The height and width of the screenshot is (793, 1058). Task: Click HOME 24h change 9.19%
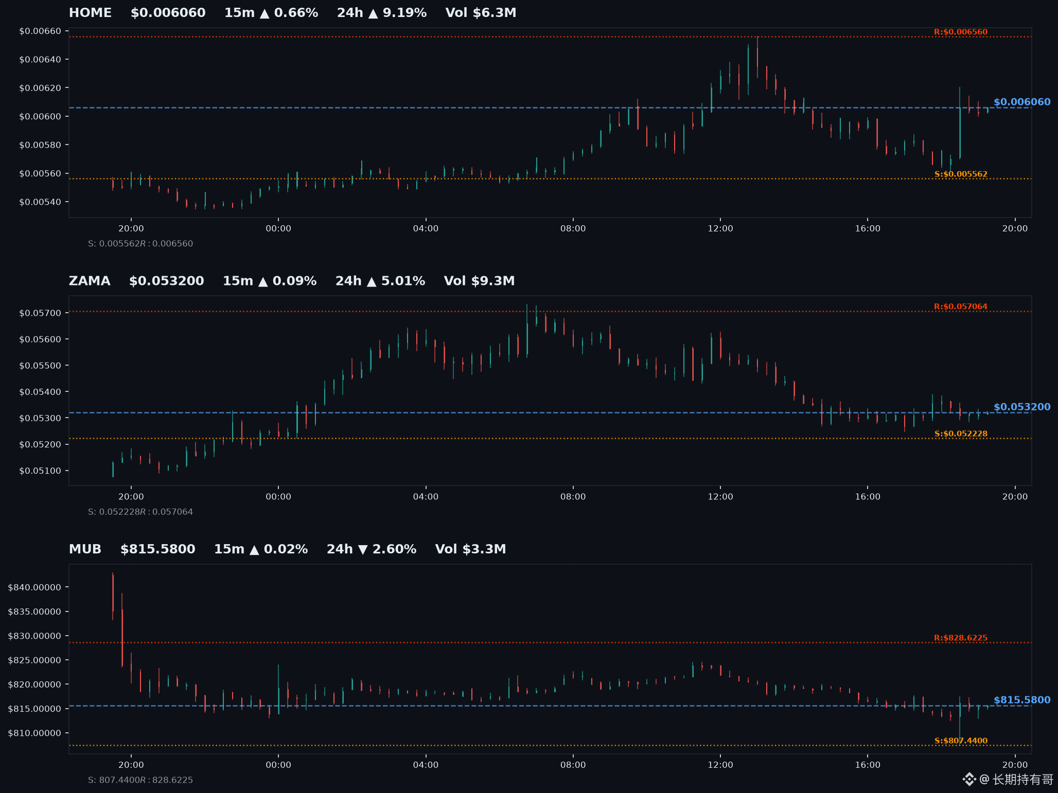pyautogui.click(x=382, y=13)
